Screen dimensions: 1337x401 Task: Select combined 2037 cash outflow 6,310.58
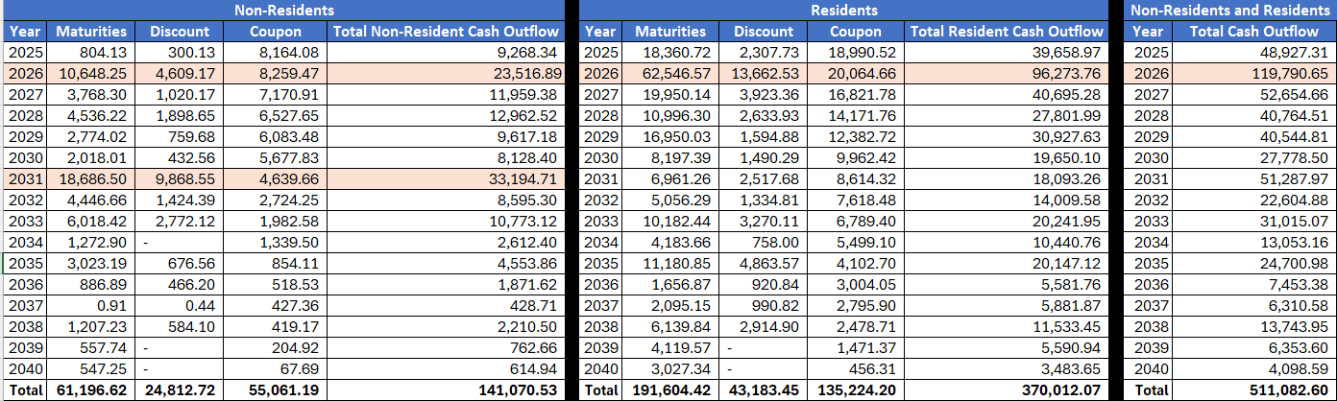click(x=1252, y=305)
